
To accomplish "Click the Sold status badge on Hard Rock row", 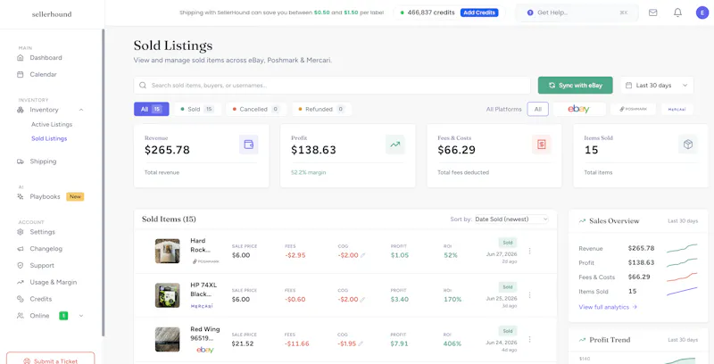I will (x=508, y=243).
